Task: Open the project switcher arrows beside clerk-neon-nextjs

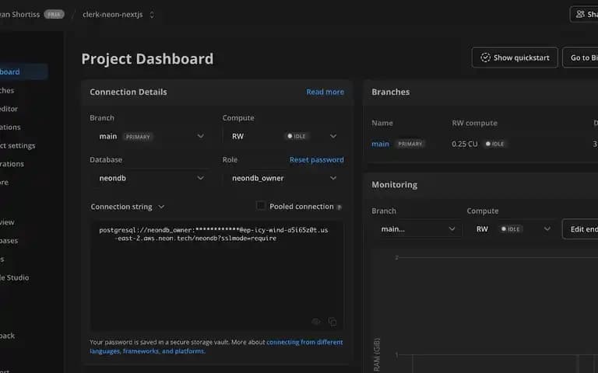Action: coord(152,15)
